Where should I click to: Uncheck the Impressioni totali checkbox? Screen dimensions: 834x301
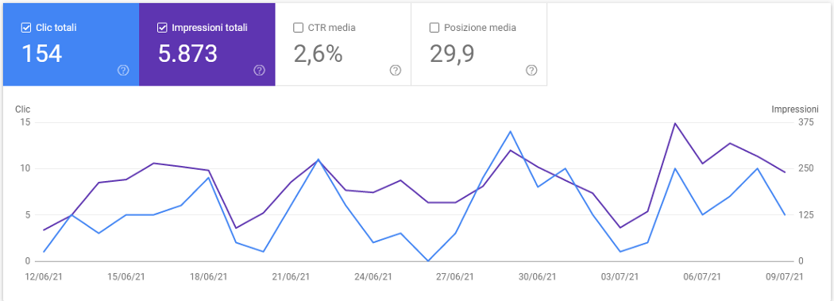click(x=162, y=28)
